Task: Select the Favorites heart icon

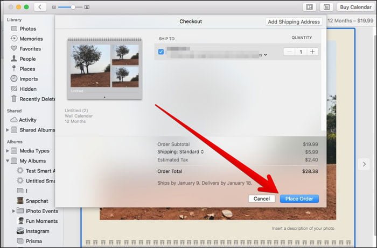Action: (x=14, y=48)
